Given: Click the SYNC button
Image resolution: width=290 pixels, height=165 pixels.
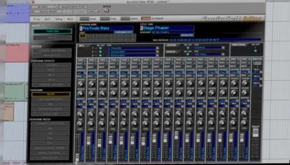Looking at the screenshot, I should [x=105, y=19].
